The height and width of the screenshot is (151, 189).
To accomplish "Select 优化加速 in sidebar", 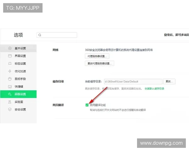I will coord(18,71).
